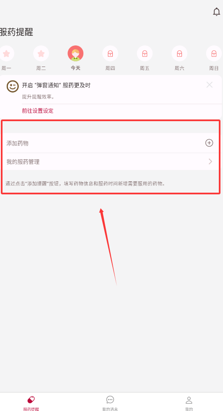Image resolution: width=223 pixels, height=411 pixels.
Task: Go to settings via 前往设置设定 link
Action: pos(38,111)
